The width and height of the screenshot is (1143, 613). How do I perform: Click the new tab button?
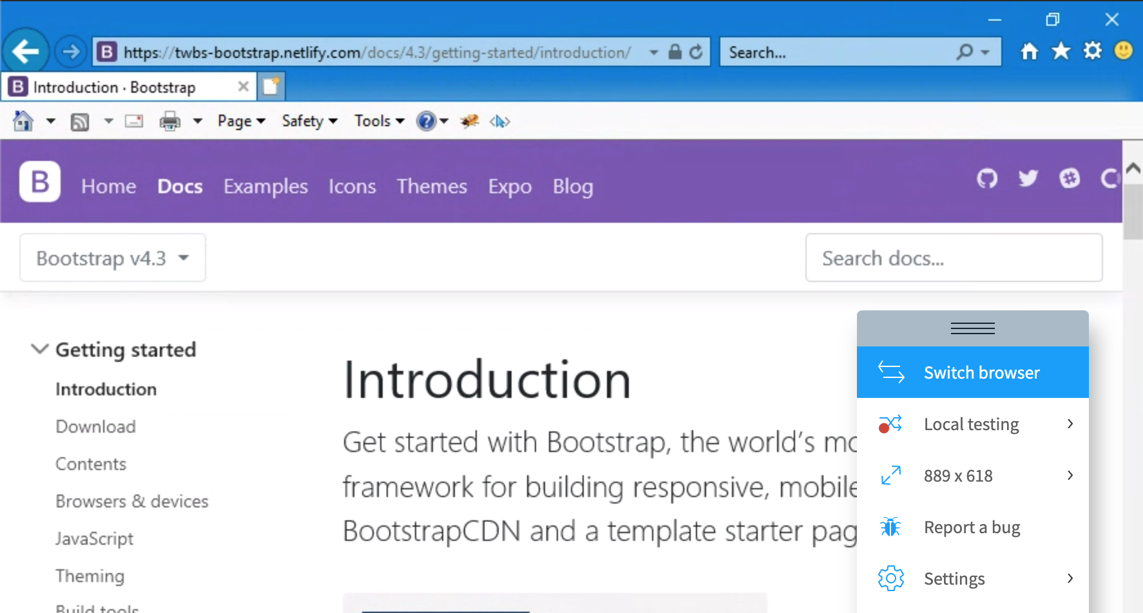tap(271, 86)
